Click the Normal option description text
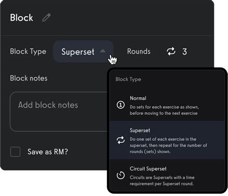 165,110
